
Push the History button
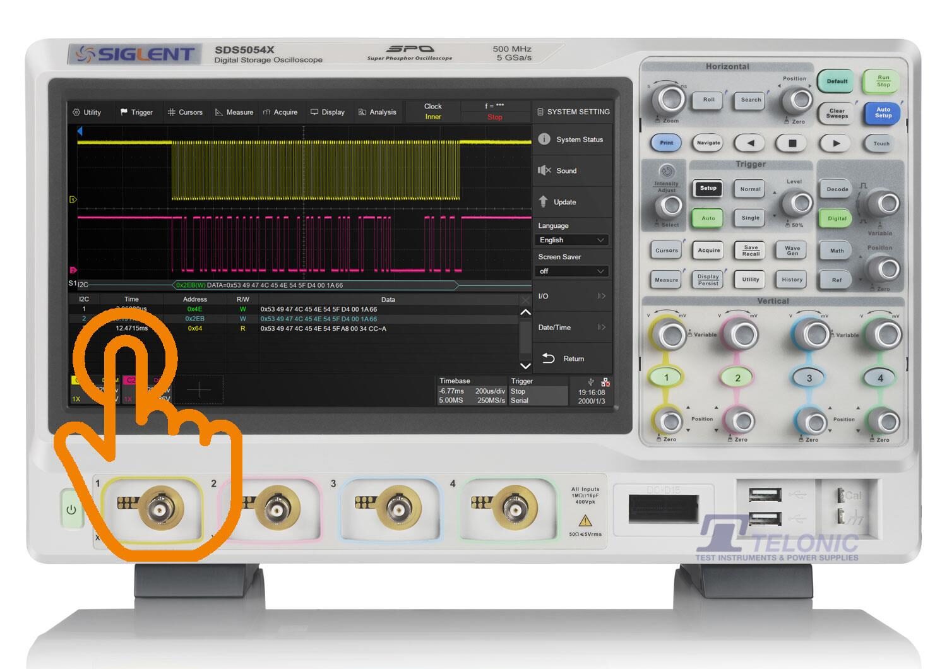tap(792, 279)
